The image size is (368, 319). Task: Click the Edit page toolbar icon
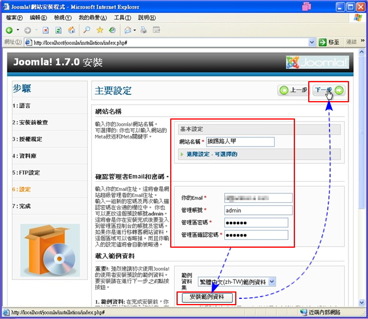tap(156, 30)
